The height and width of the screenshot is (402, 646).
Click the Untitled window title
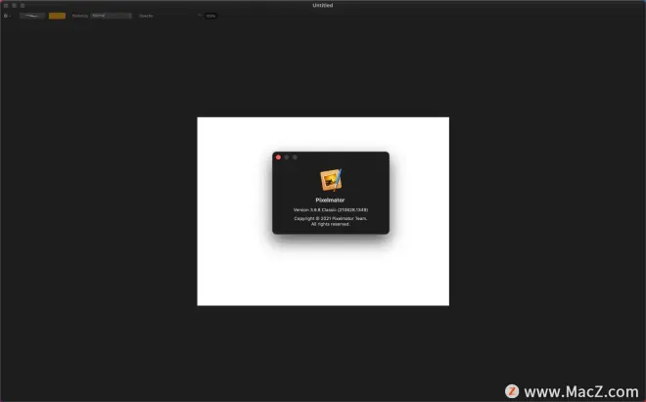click(322, 5)
